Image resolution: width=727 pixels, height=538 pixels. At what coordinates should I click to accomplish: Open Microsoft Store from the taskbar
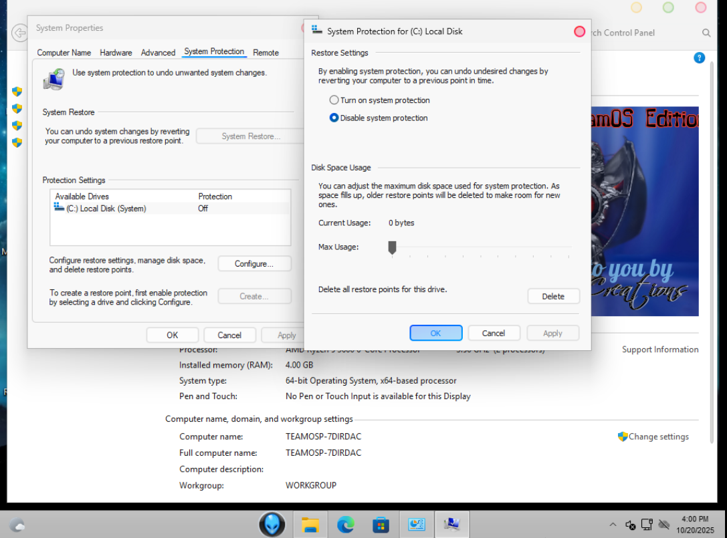[381, 525]
